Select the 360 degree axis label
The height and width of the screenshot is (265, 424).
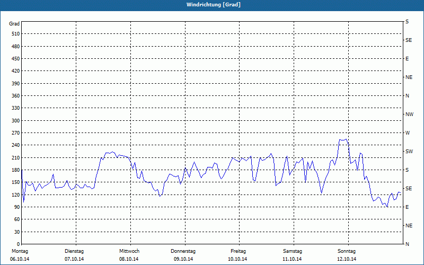[x=16, y=96]
